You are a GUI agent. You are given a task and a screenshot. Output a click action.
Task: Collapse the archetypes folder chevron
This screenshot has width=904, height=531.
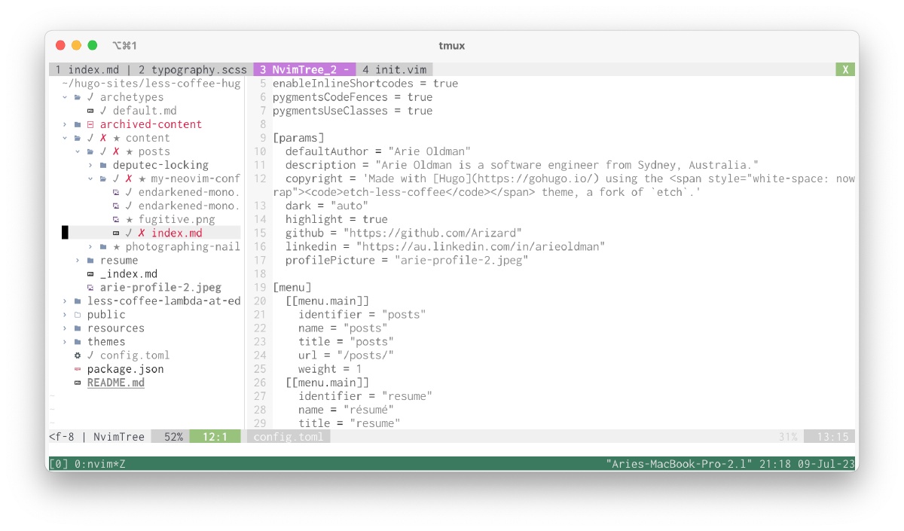pyautogui.click(x=65, y=97)
